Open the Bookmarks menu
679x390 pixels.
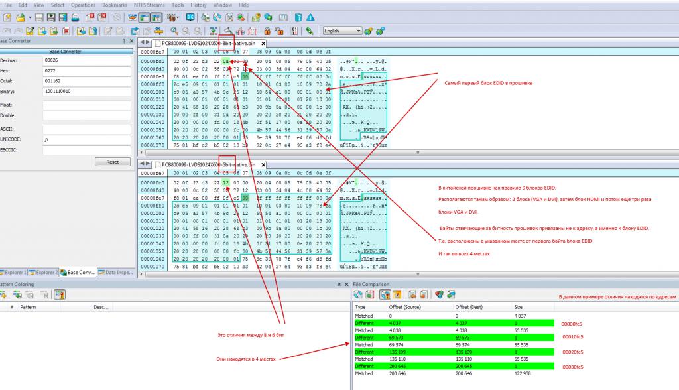pos(113,5)
